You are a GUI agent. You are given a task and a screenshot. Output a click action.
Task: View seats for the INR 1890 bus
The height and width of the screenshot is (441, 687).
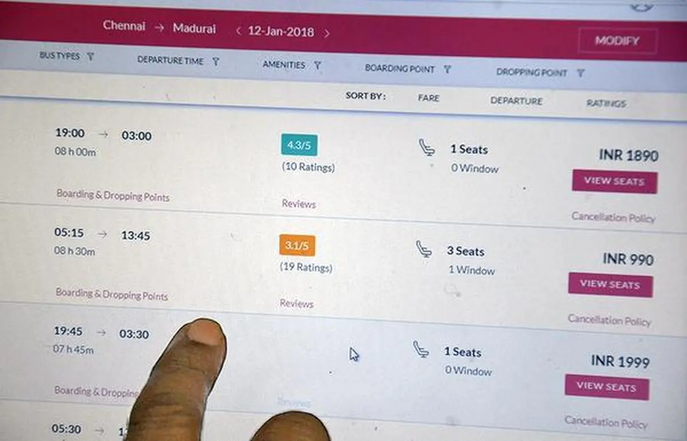pos(614,182)
